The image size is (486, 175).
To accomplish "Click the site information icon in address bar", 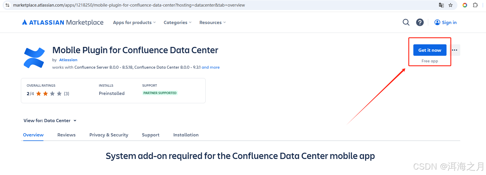I will 7,5.
